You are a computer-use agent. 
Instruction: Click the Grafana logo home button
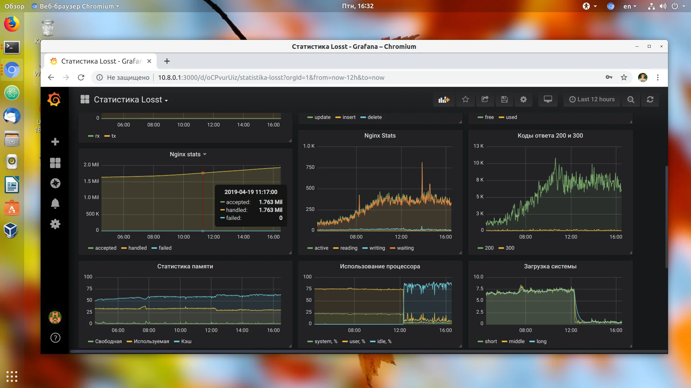pyautogui.click(x=54, y=100)
